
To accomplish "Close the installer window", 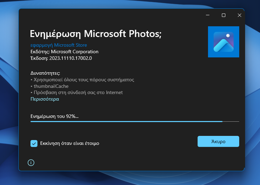I will (x=240, y=15).
